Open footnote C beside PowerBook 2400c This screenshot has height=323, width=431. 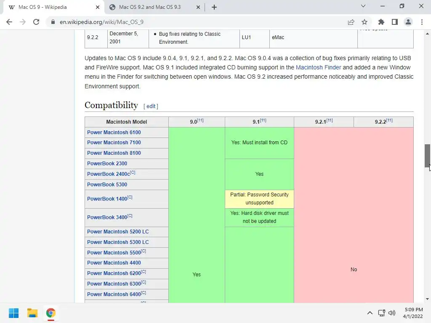[x=133, y=172]
